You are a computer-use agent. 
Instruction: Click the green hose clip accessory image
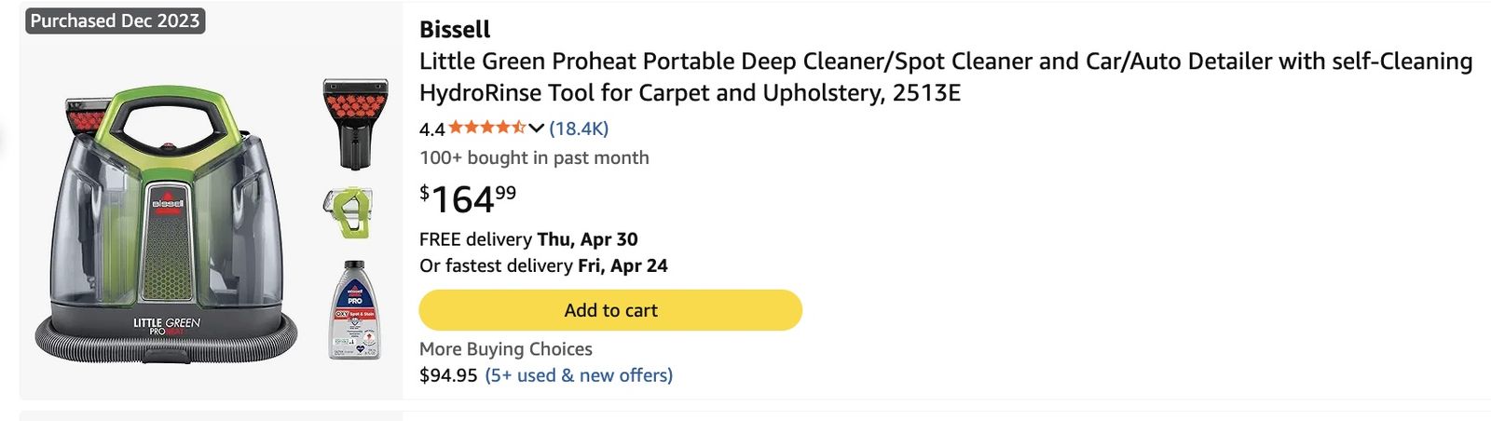coord(349,212)
